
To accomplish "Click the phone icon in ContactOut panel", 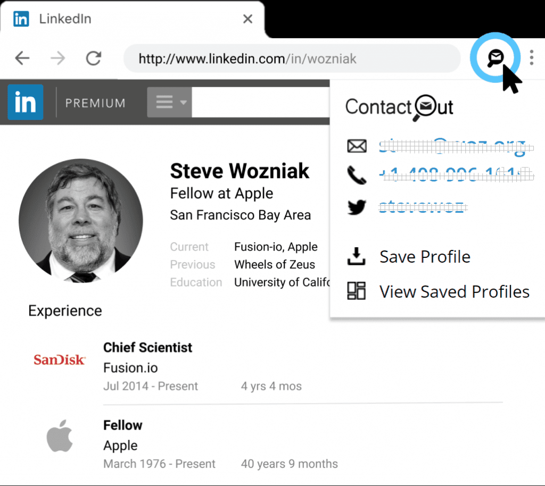I will coord(357,175).
